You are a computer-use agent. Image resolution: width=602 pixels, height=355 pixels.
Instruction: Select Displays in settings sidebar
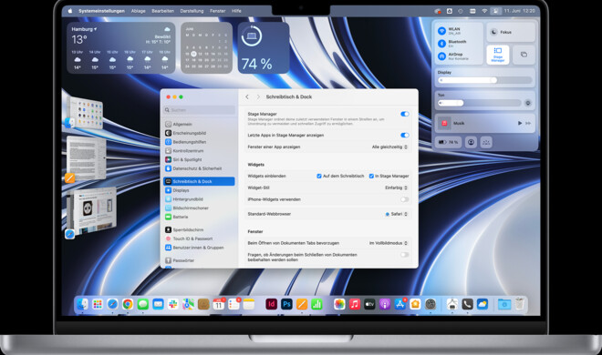click(x=199, y=190)
